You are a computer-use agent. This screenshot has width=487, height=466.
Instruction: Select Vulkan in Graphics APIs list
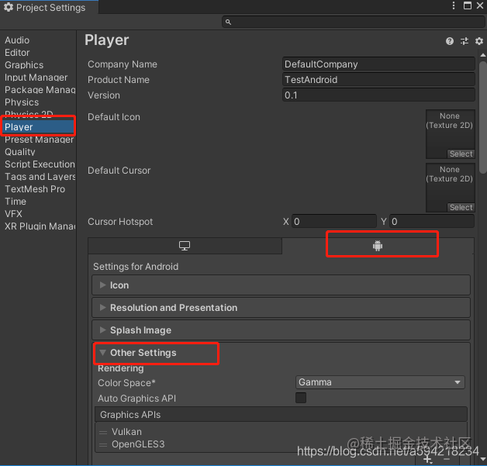pos(281,432)
